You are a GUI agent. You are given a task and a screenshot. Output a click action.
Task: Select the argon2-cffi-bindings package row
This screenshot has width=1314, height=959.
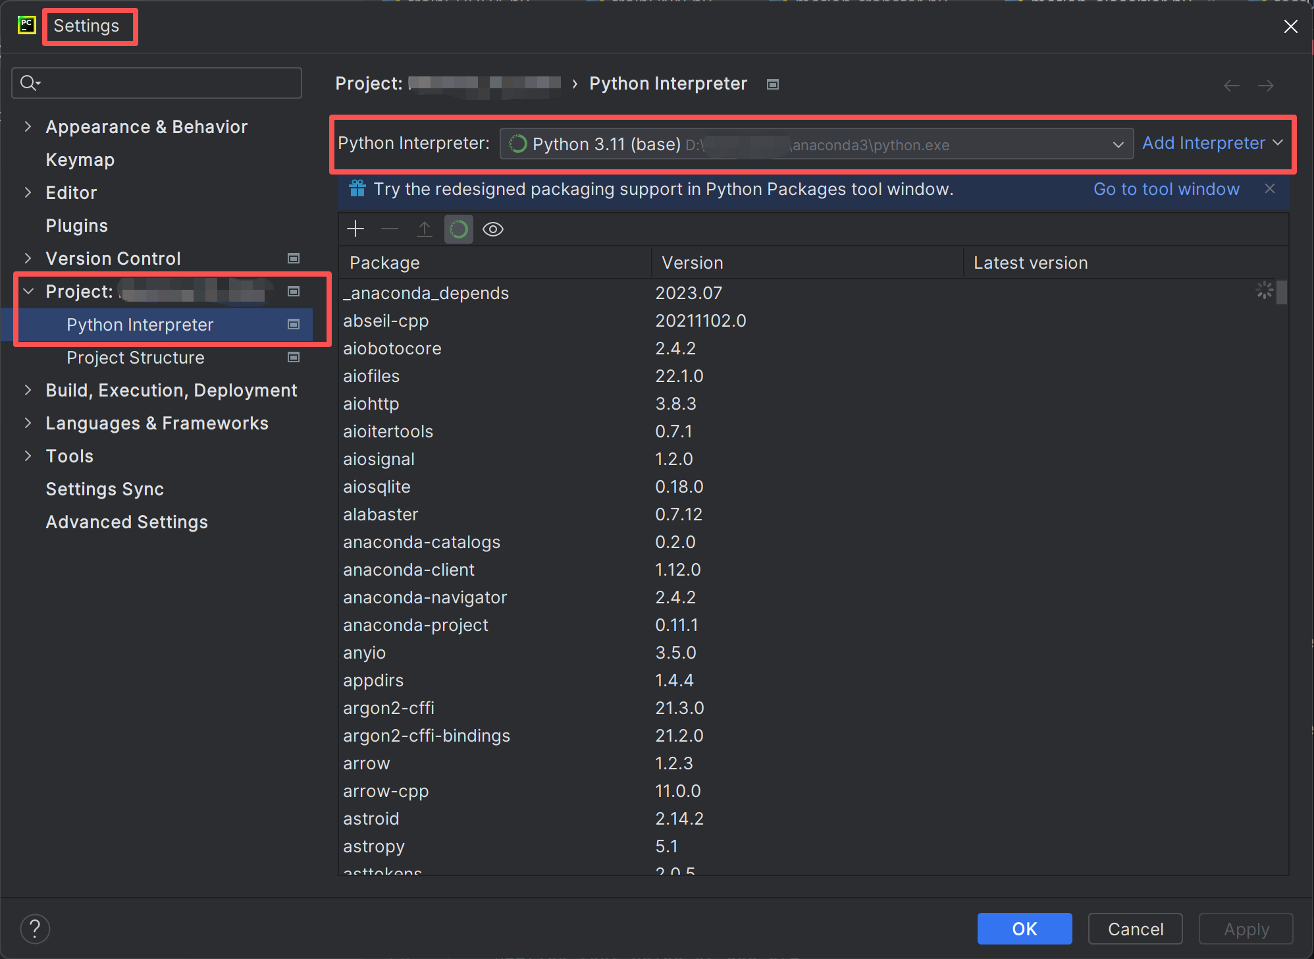coord(808,736)
